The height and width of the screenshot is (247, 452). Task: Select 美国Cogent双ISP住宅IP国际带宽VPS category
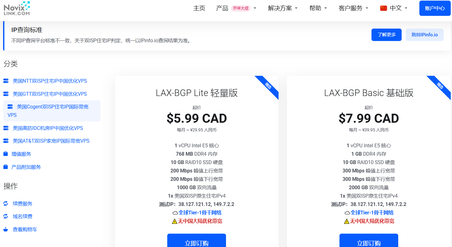coord(52,111)
